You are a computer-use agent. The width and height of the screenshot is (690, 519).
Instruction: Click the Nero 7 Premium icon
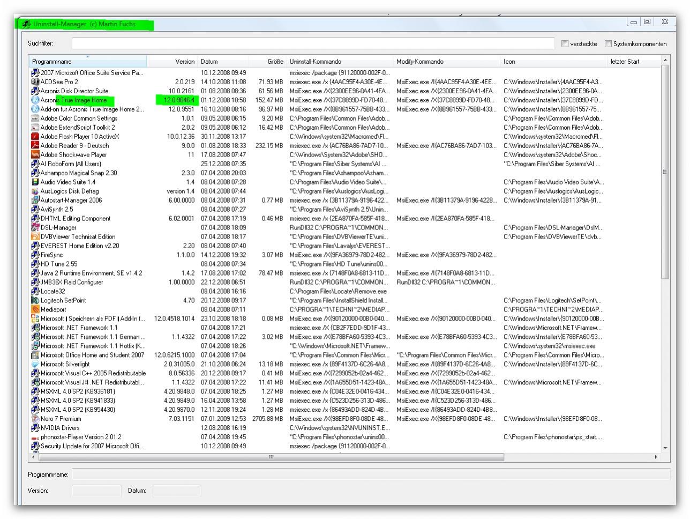point(35,419)
